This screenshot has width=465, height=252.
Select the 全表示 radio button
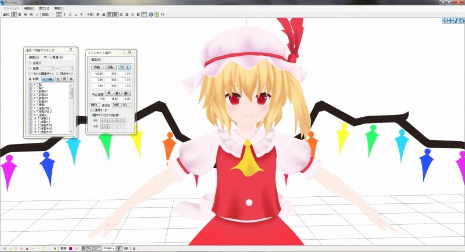(30, 63)
